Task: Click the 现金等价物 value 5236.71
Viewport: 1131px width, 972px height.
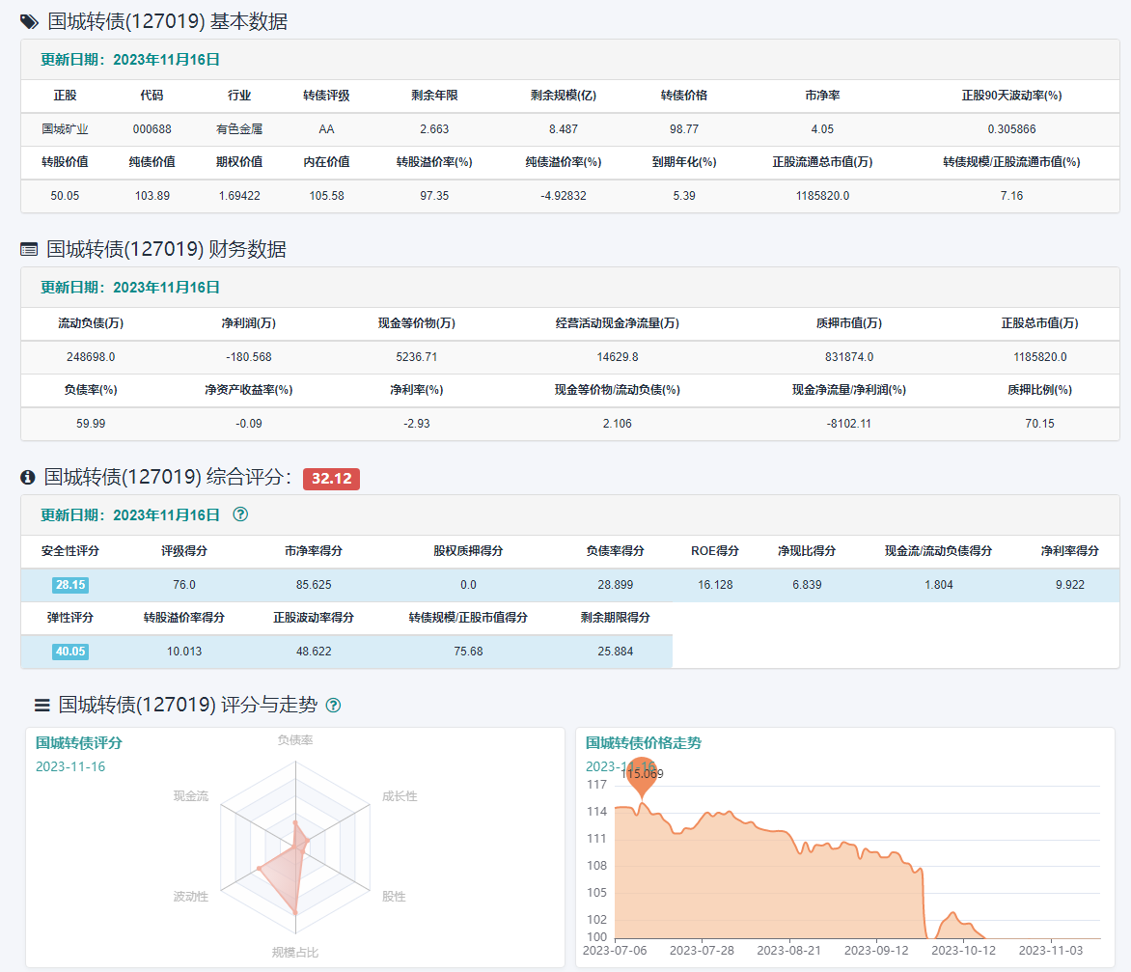Action: (x=416, y=356)
